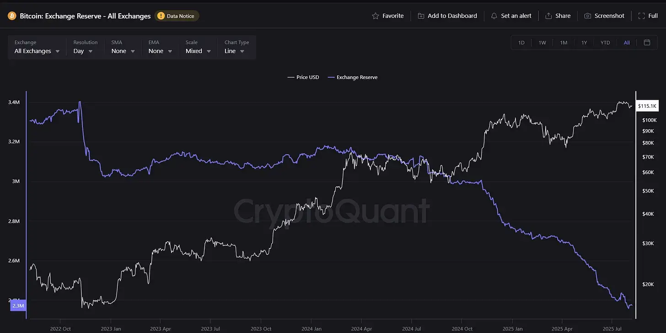Click the All timeframe button
The height and width of the screenshot is (333, 666).
627,42
